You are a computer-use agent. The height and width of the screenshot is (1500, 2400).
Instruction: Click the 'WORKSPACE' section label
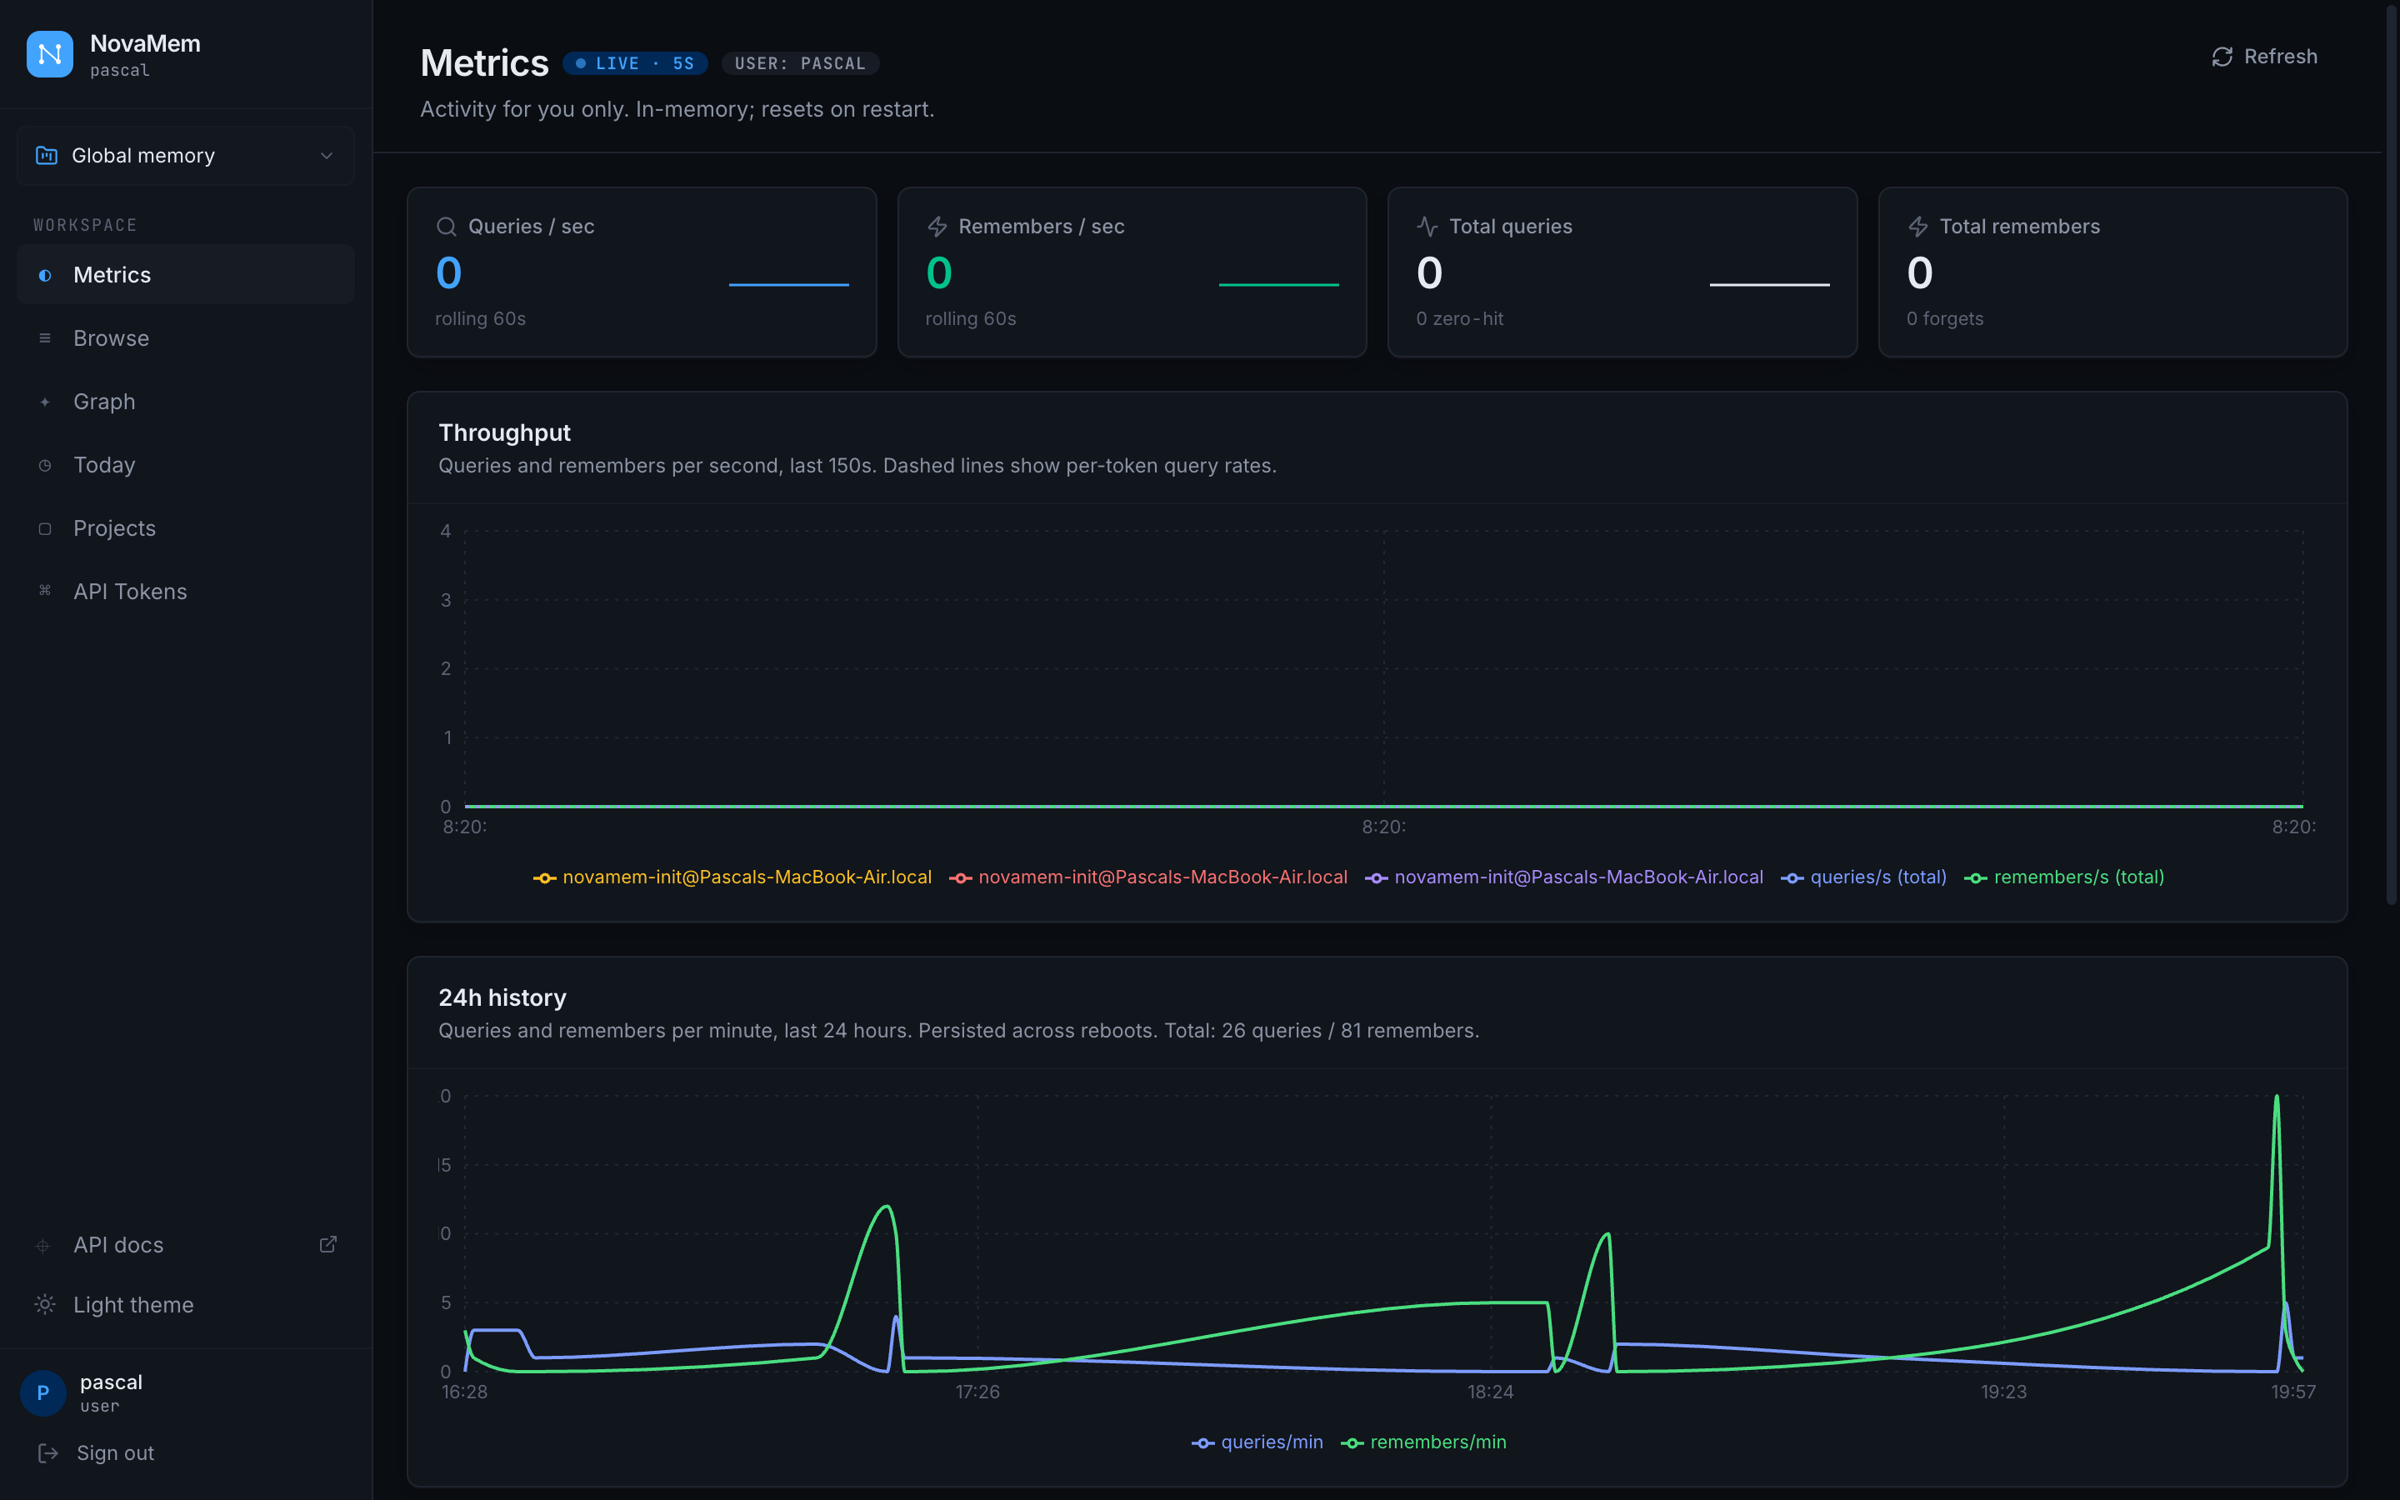[85, 225]
